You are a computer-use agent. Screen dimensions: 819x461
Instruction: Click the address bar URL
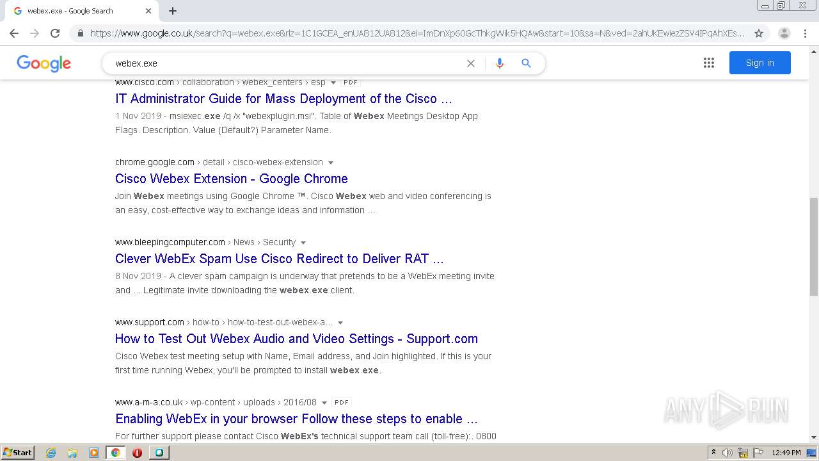[x=417, y=33]
